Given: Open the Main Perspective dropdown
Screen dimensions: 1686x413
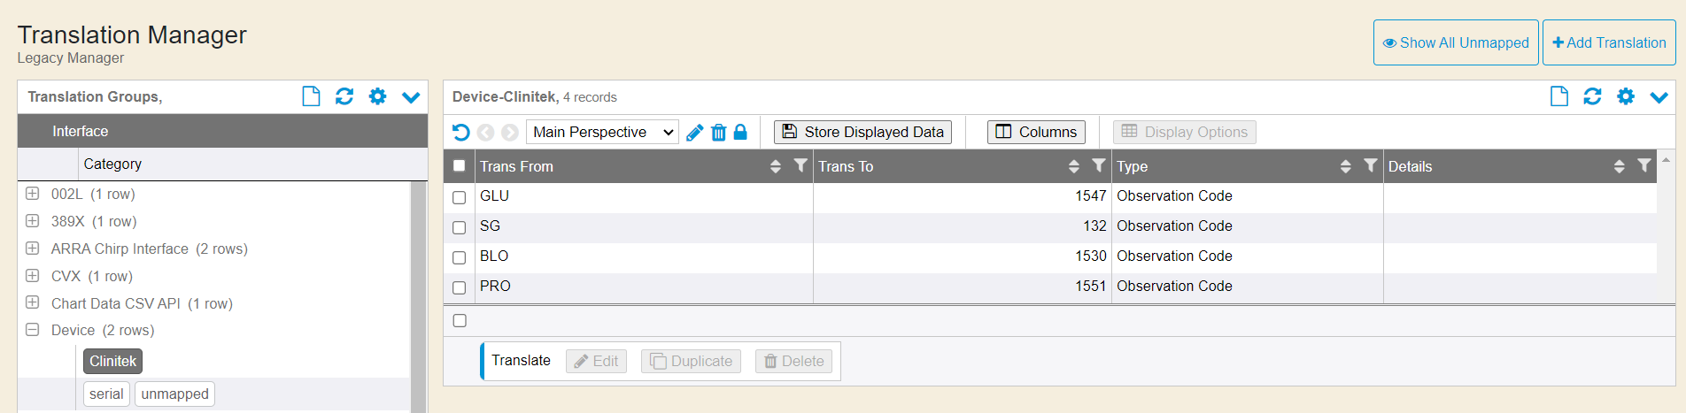Looking at the screenshot, I should pyautogui.click(x=602, y=133).
